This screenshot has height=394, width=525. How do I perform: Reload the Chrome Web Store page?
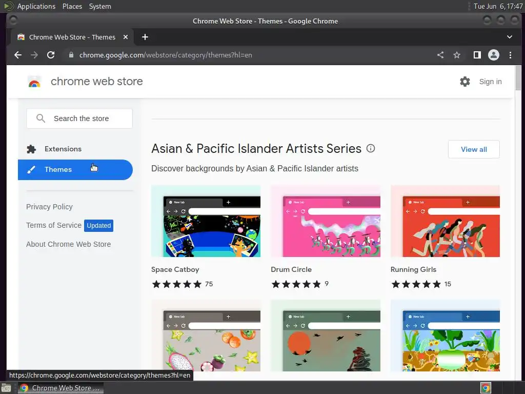[51, 55]
